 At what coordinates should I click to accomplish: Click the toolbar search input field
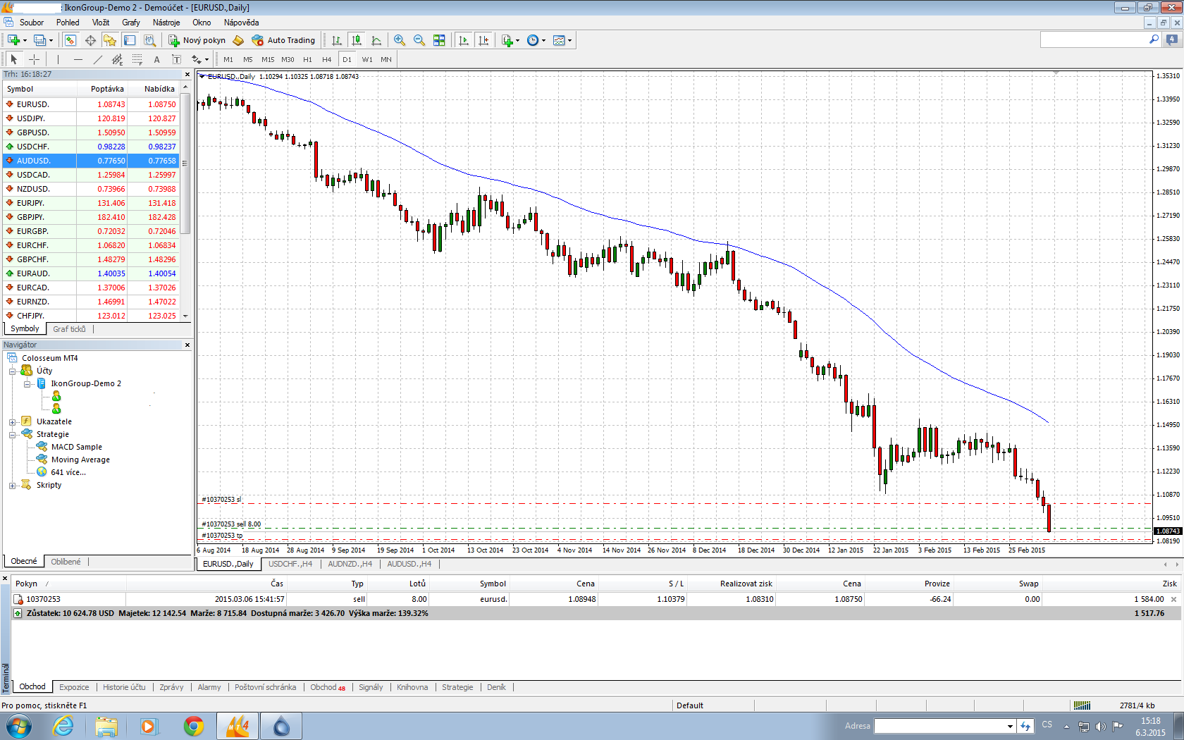coord(1094,40)
